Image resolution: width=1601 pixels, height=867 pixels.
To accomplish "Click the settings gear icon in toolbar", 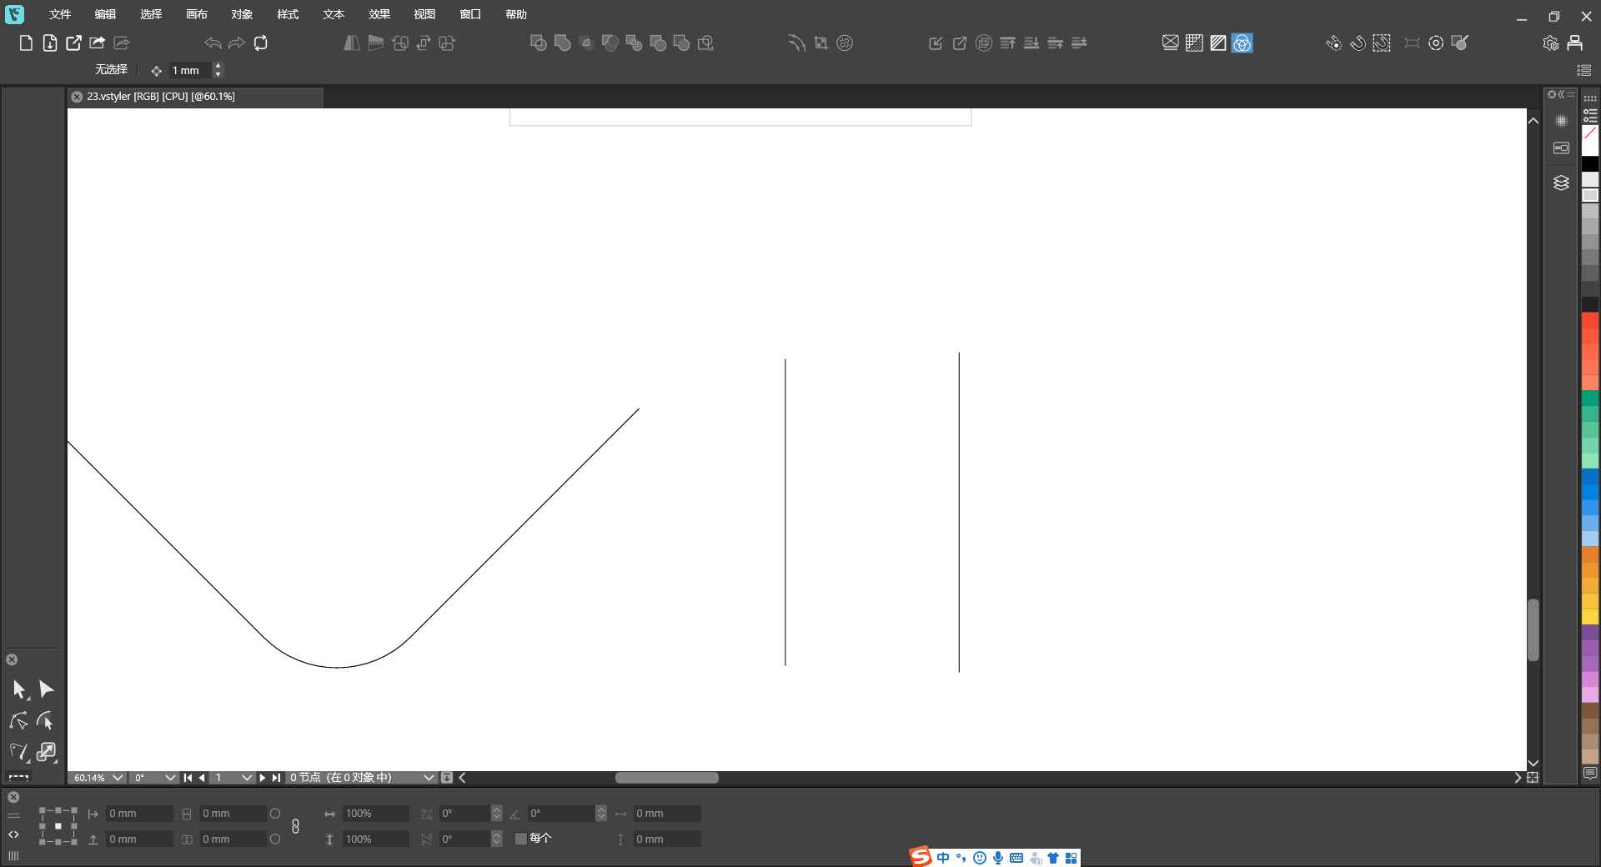I will [x=1551, y=43].
